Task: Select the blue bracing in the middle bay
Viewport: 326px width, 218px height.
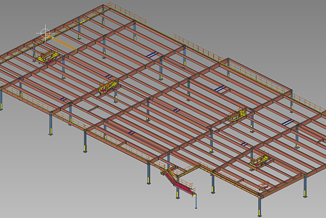Action: pos(177,110)
